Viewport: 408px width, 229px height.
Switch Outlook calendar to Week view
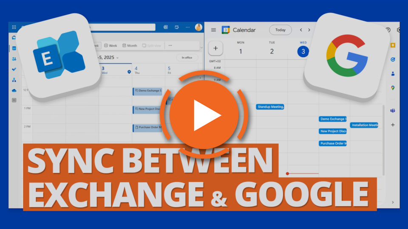coord(110,45)
